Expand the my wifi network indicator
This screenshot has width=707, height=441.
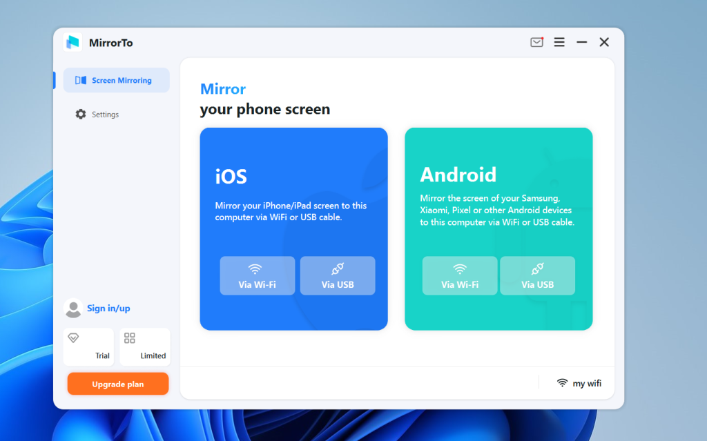pos(579,383)
